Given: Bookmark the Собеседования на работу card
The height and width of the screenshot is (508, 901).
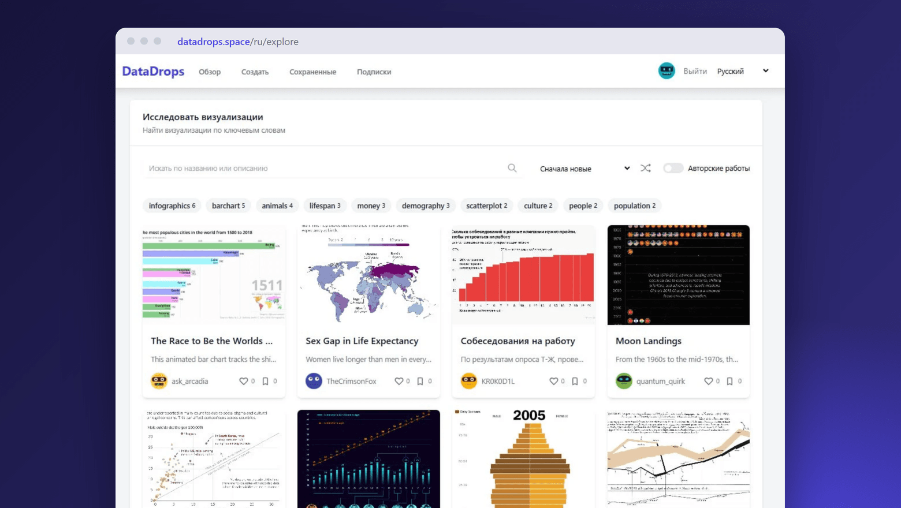Looking at the screenshot, I should 575,381.
